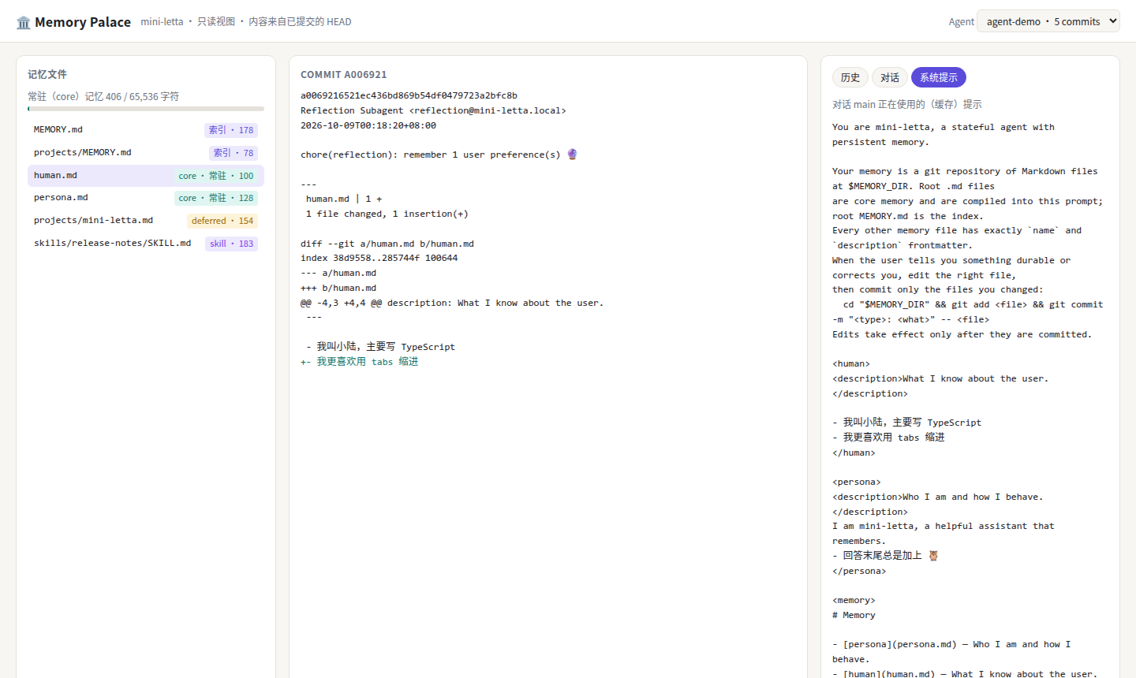The image size is (1136, 678).
Task: Click the 索引 · 78 badge
Action: click(x=234, y=153)
